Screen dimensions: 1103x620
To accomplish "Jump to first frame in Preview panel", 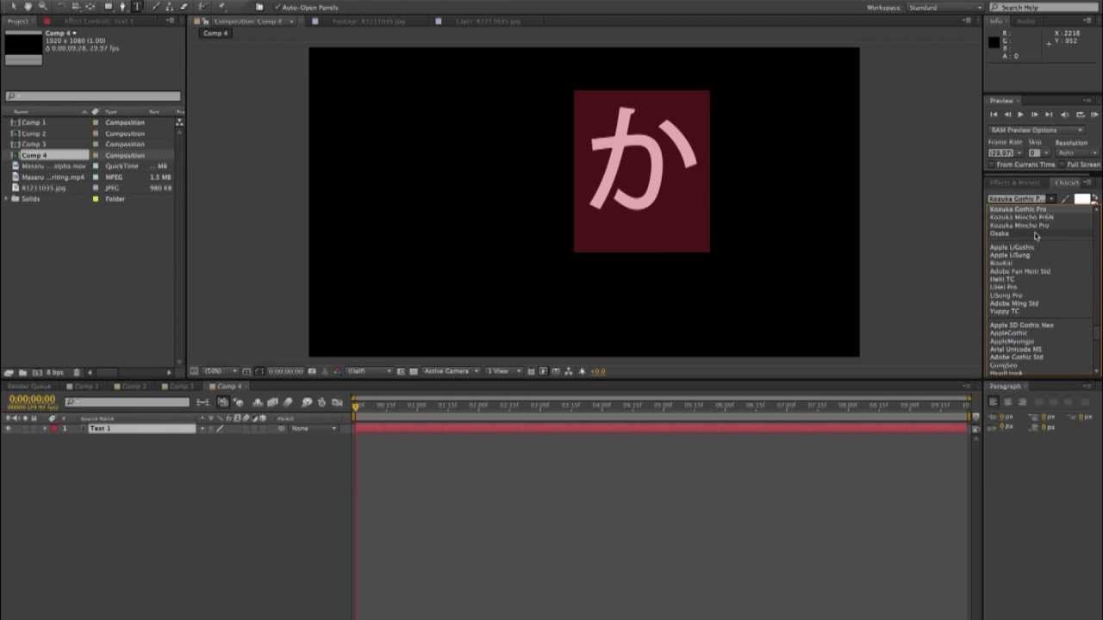I will click(x=994, y=115).
